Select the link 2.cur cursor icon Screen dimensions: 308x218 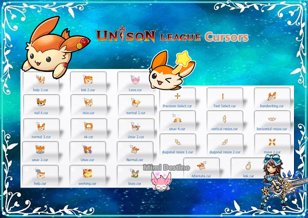click(x=88, y=80)
